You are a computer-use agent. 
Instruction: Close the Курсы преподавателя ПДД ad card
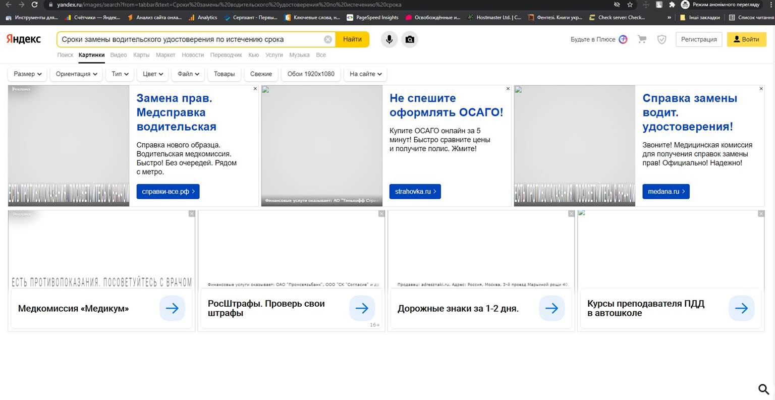click(761, 214)
